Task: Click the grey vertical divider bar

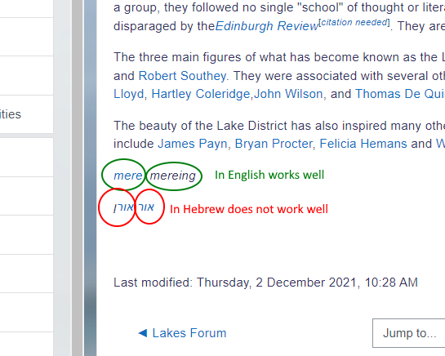Action: [x=77, y=178]
